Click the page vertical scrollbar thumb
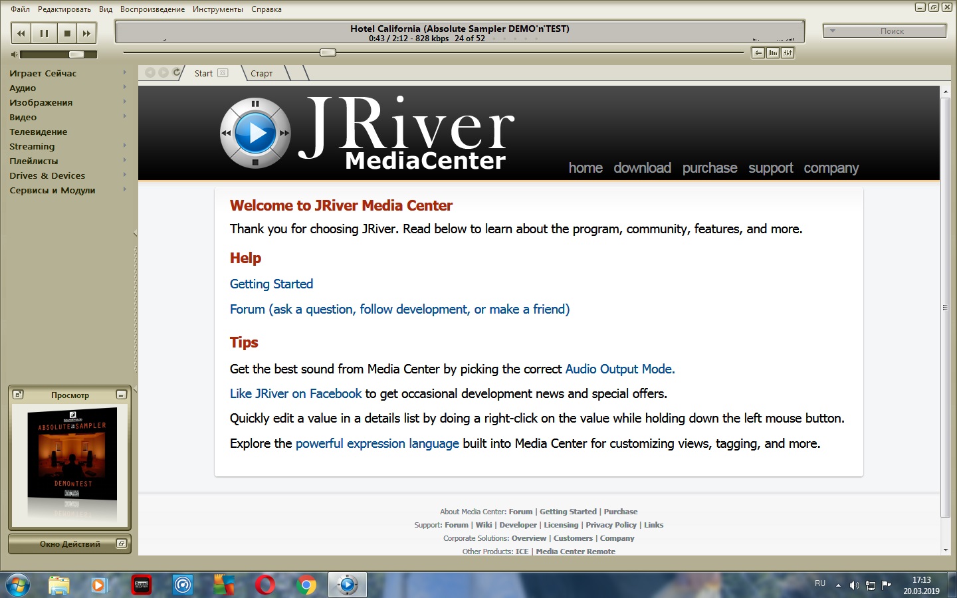957x598 pixels. coord(945,307)
